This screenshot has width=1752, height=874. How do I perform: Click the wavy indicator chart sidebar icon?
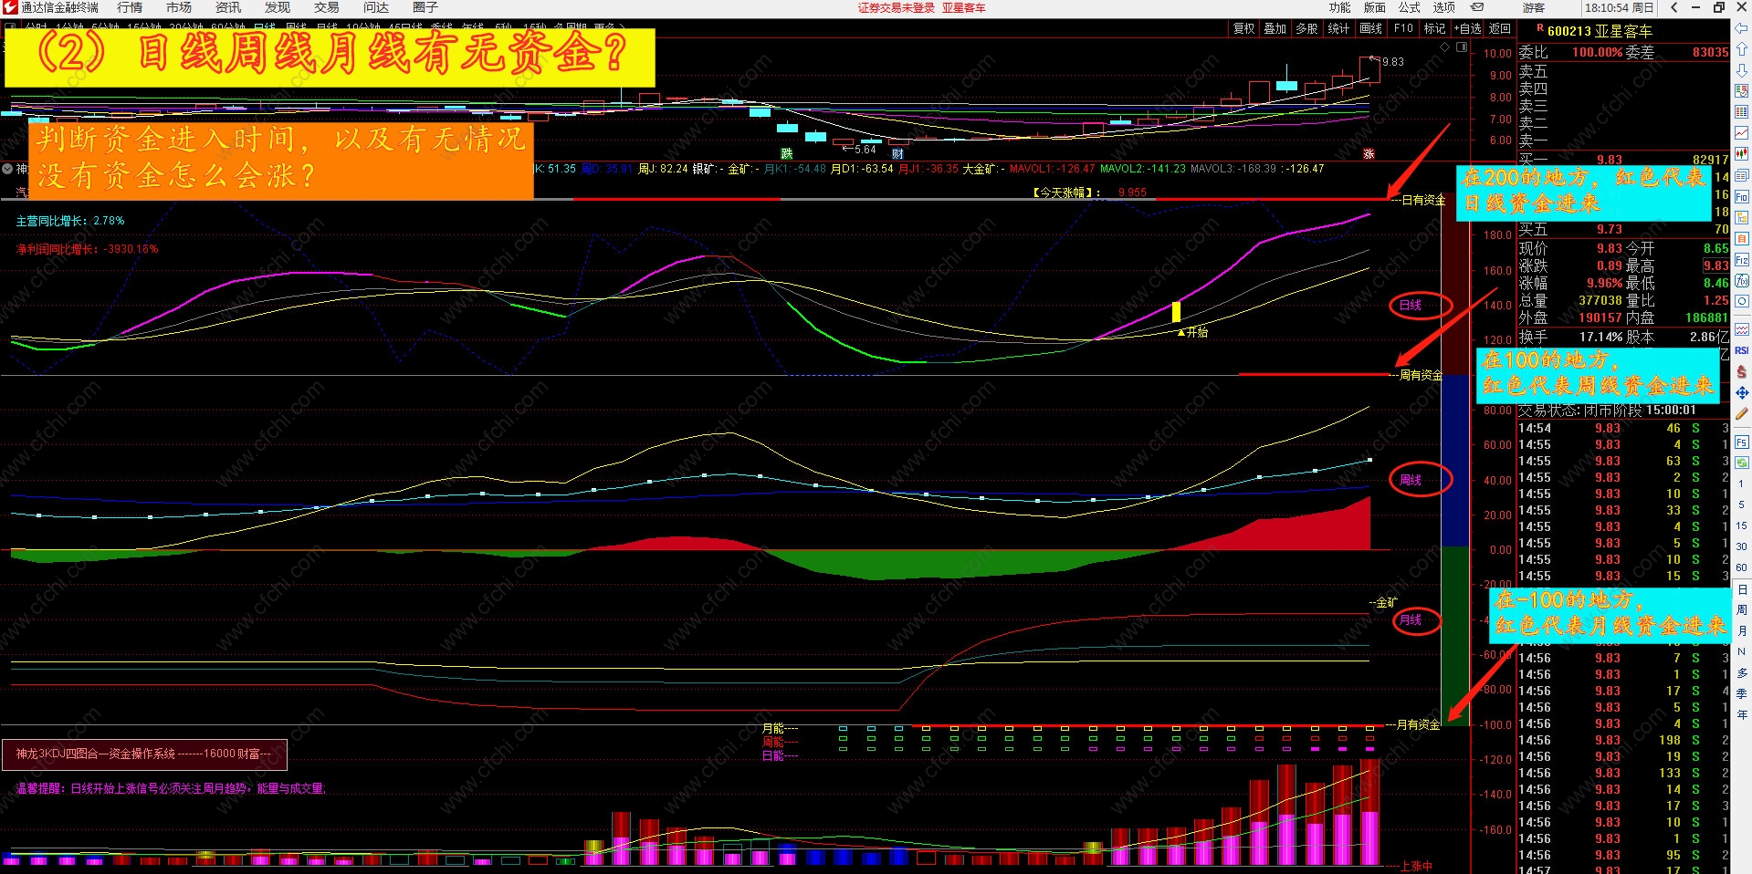point(1742,329)
